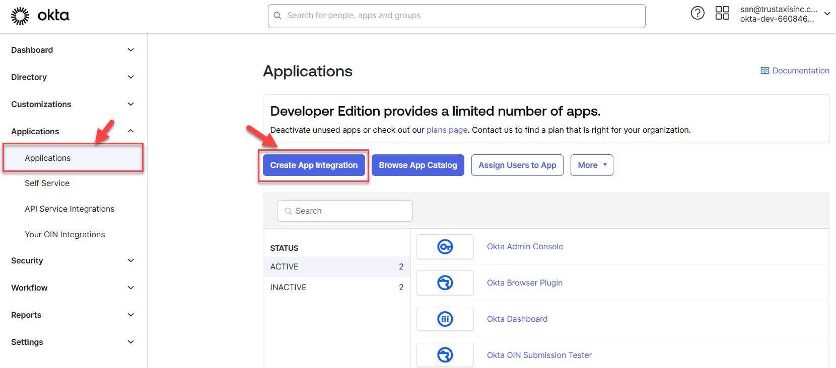Open API Service Integrations submenu item

69,209
